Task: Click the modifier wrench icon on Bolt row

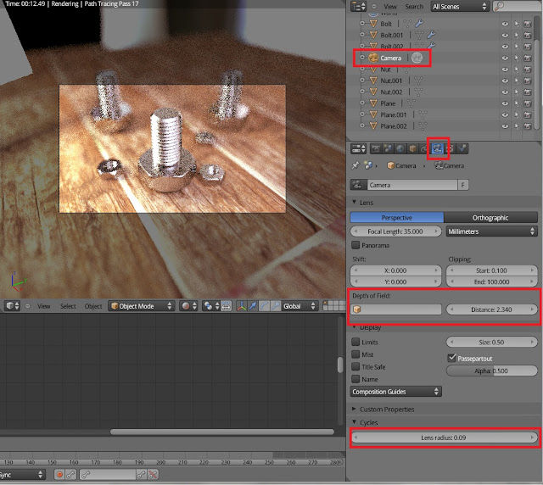Action: click(419, 24)
